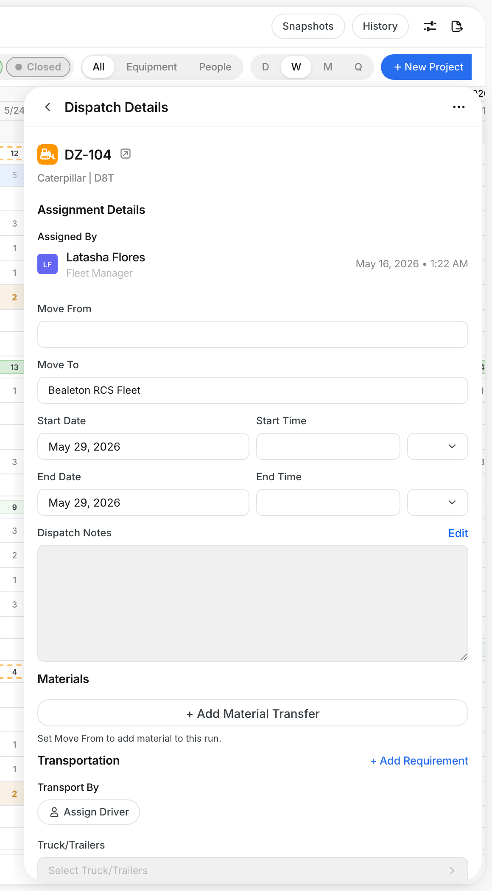Click inside the Dispatch Notes text area
492x891 pixels.
coord(253,603)
